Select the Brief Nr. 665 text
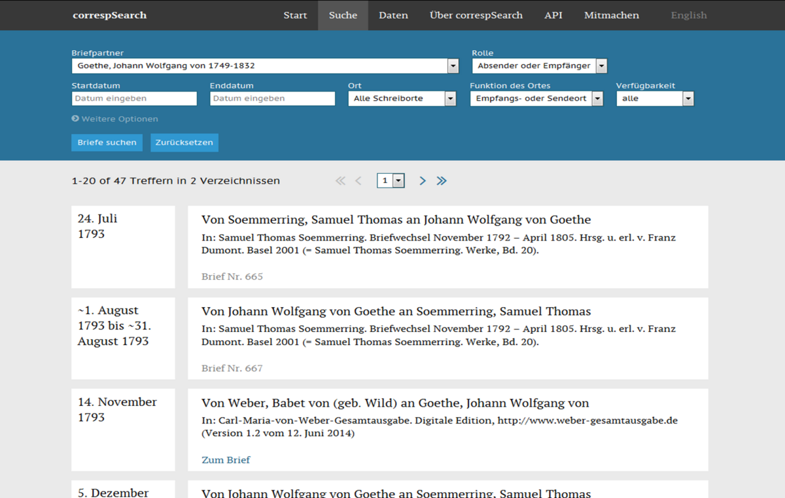The width and height of the screenshot is (785, 498). point(232,277)
